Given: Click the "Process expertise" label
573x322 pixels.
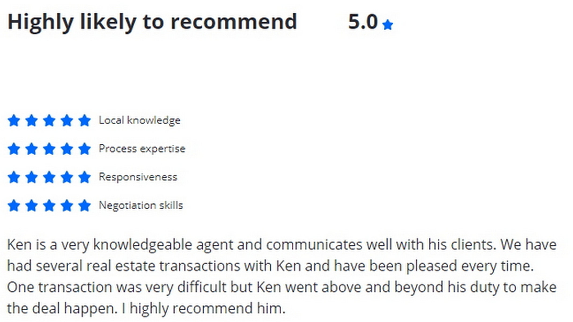Looking at the screenshot, I should pos(142,149).
